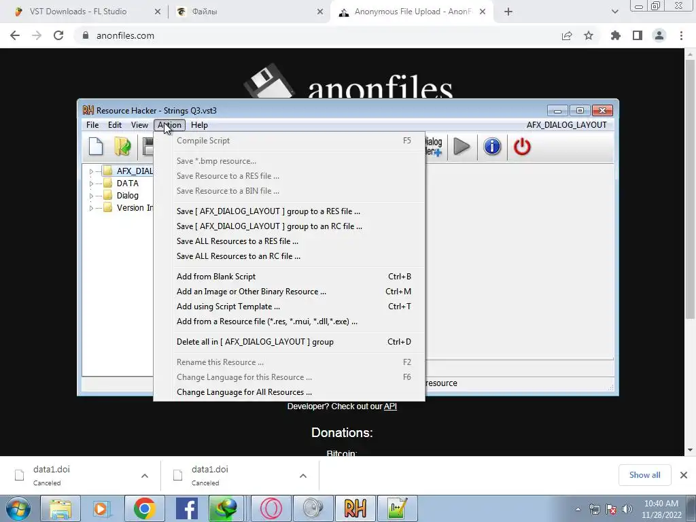Share this page icon in address bar
This screenshot has height=522, width=696.
click(x=567, y=35)
